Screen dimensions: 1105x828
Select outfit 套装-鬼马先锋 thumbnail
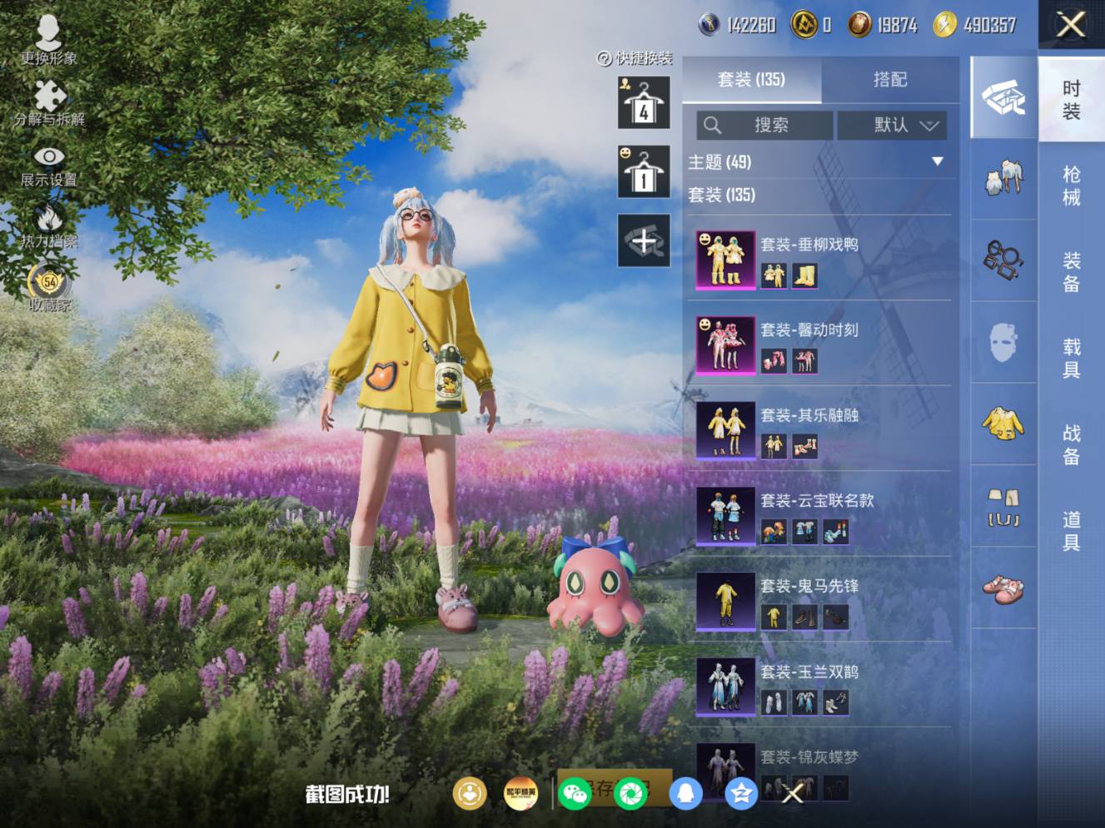tap(725, 602)
